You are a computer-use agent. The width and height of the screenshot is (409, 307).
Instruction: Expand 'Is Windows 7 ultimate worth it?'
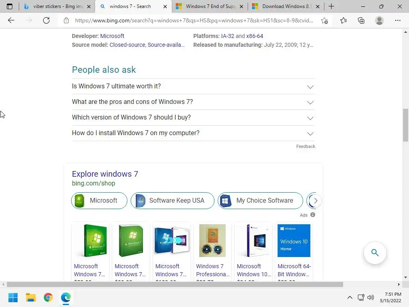(193, 86)
